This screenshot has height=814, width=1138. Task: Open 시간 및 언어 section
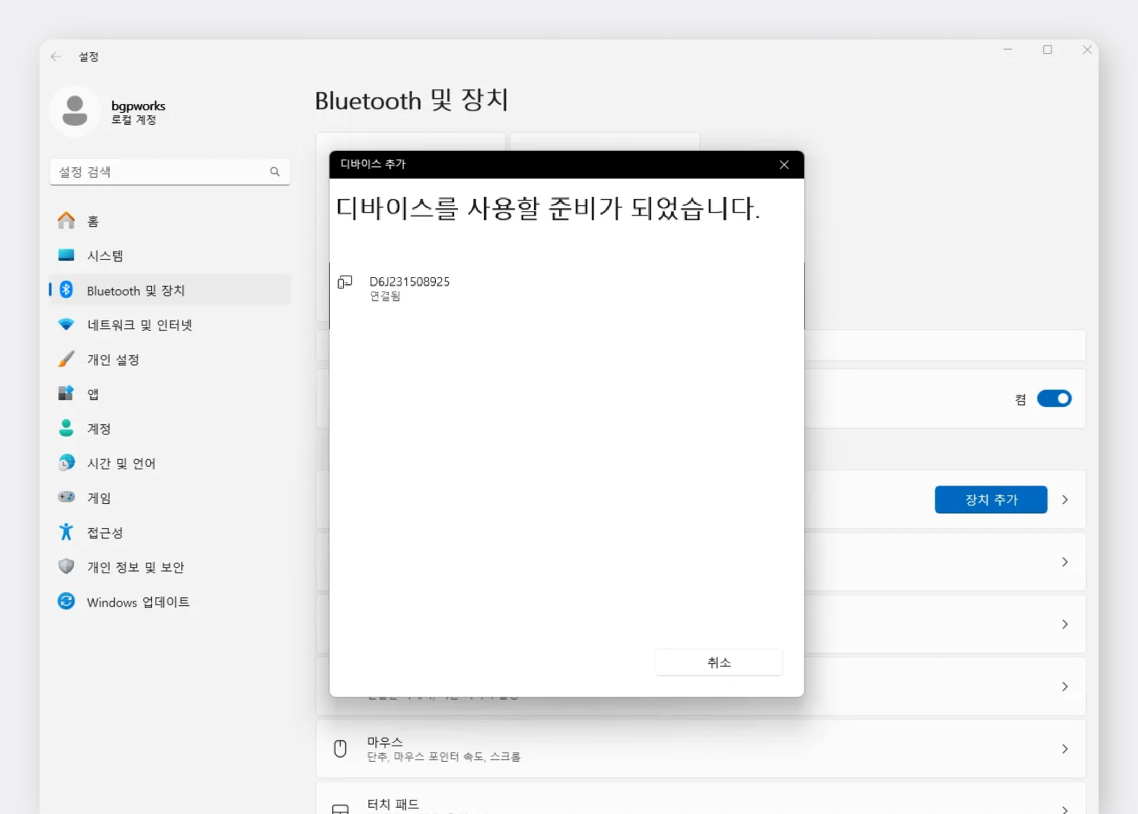coord(170,463)
